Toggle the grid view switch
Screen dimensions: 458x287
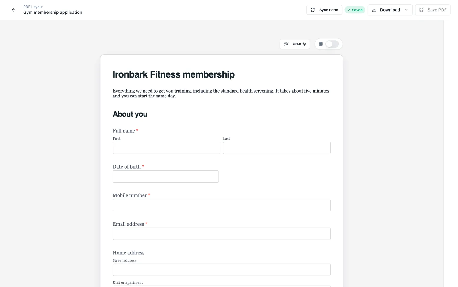click(332, 44)
